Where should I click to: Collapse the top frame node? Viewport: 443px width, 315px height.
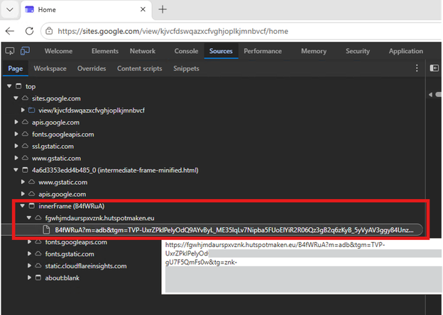click(9, 86)
